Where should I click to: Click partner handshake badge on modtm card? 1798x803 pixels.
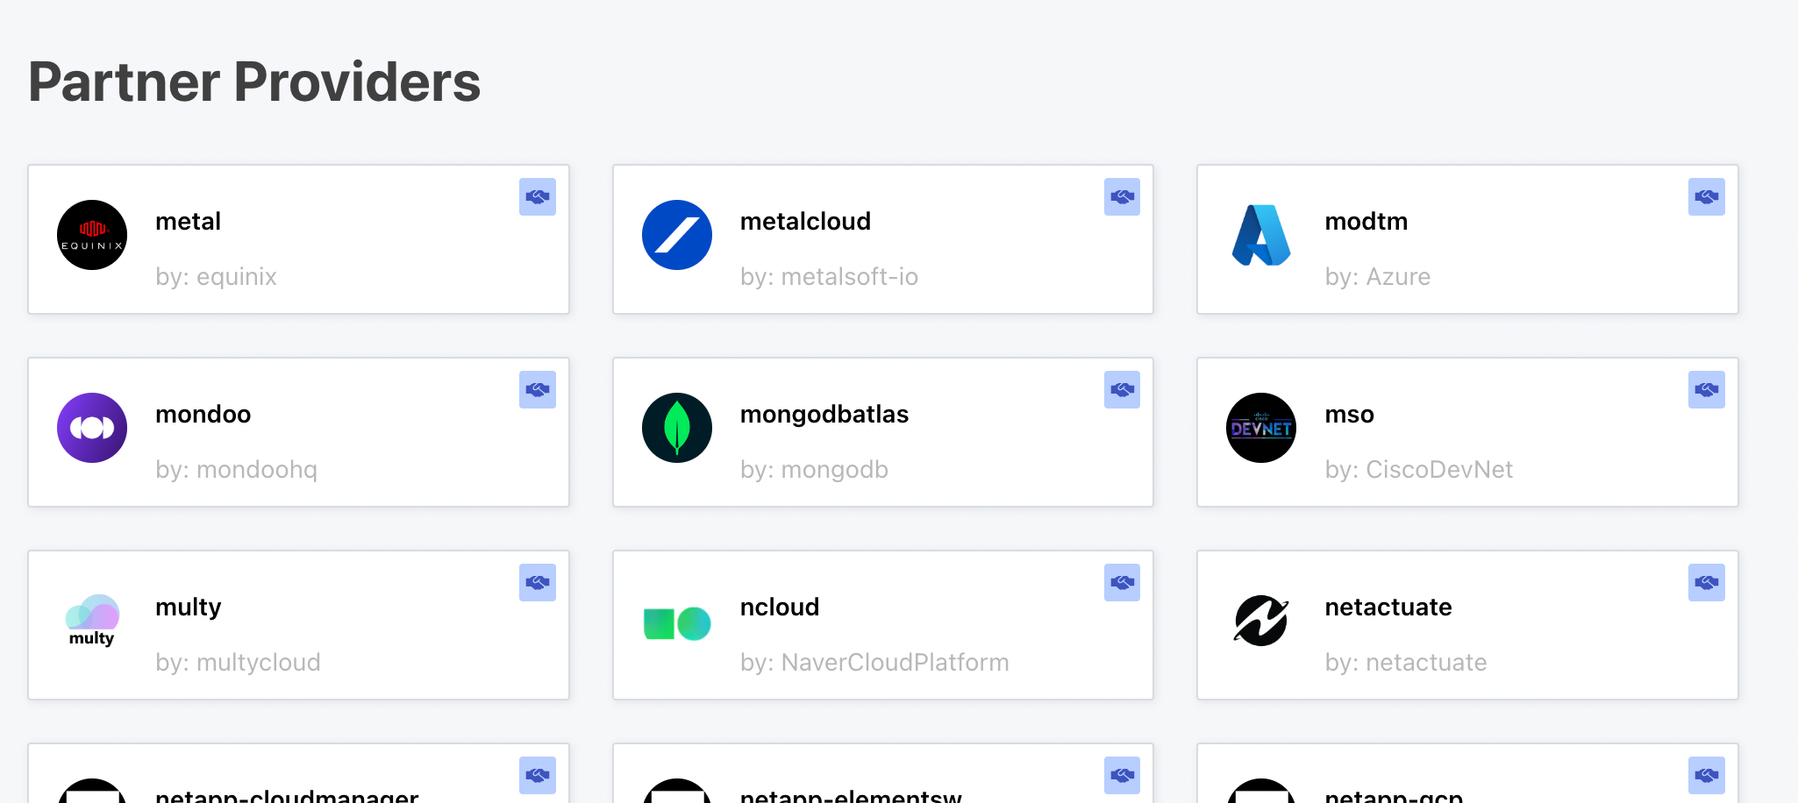pos(1707,197)
